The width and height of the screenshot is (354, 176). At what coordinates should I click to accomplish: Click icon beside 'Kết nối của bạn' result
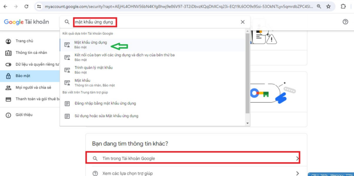click(x=67, y=57)
